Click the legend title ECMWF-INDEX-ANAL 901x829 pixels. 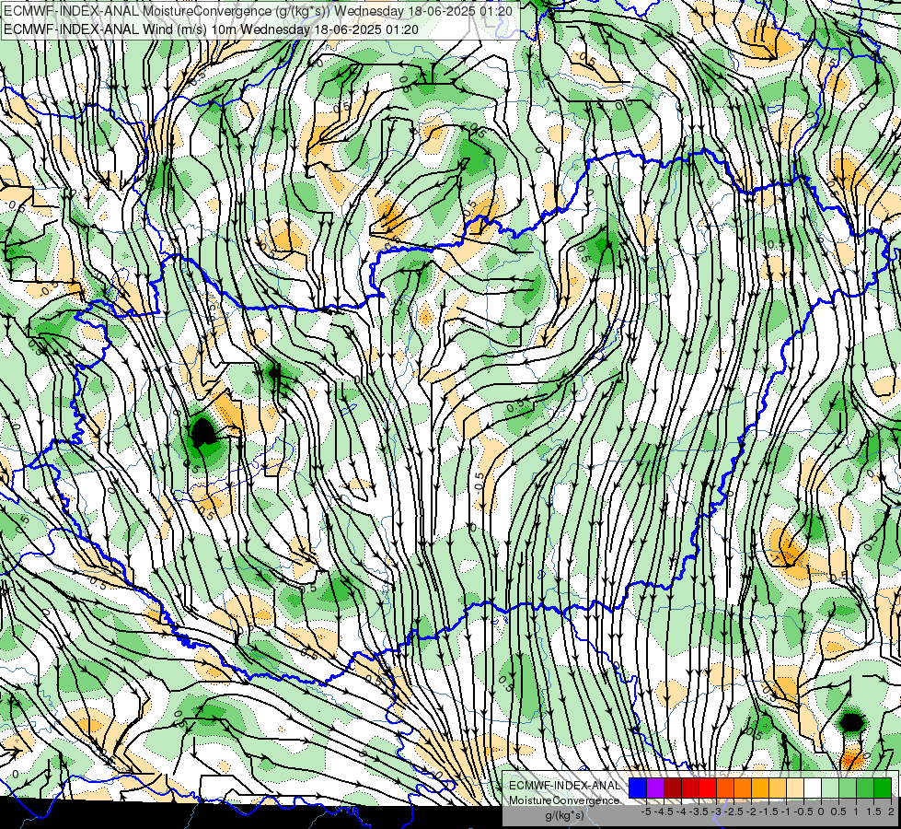(x=564, y=786)
